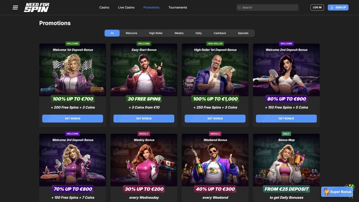The height and width of the screenshot is (202, 359).
Task: Click the Promotions page heading
Action: pos(55,23)
